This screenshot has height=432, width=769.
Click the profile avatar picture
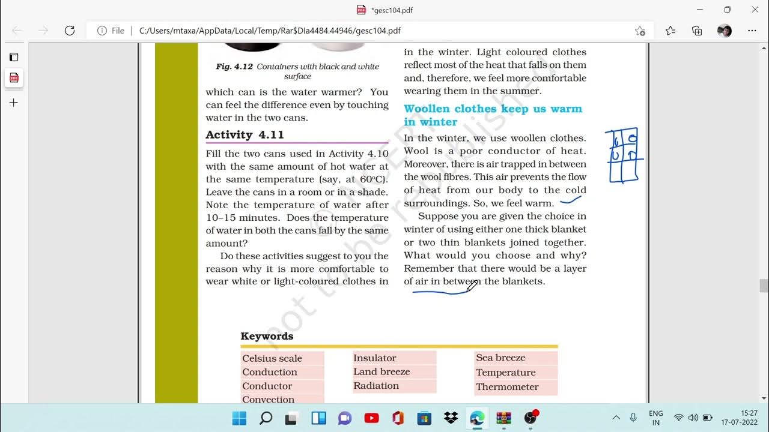tap(725, 31)
